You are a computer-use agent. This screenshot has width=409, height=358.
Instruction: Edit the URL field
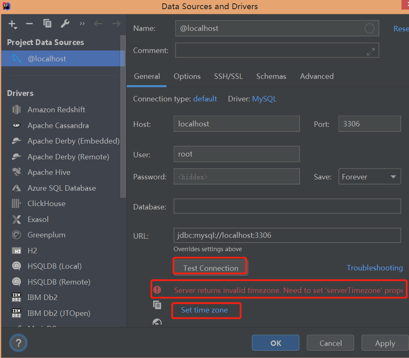[x=287, y=235]
